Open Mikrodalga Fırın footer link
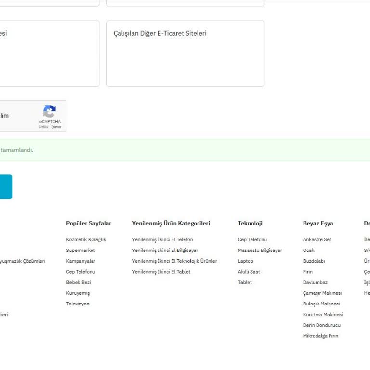This screenshot has height=370, width=370. [x=320, y=336]
